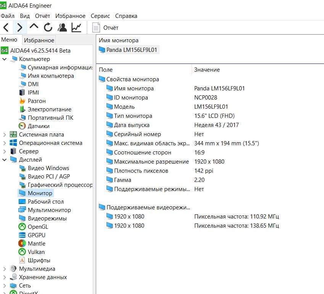
Task: Open Датчики via the gauge icon
Action: point(22,126)
